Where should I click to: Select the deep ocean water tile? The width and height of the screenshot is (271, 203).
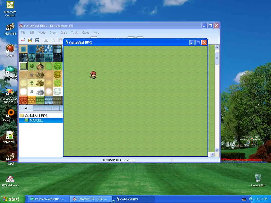32,49
